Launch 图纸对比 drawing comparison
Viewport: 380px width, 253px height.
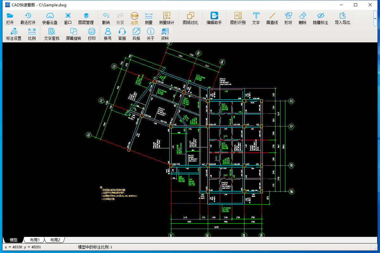point(190,19)
